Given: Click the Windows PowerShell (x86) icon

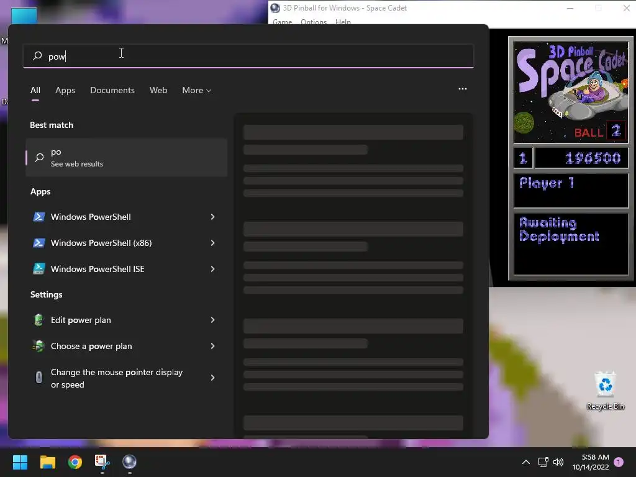Looking at the screenshot, I should coord(39,243).
